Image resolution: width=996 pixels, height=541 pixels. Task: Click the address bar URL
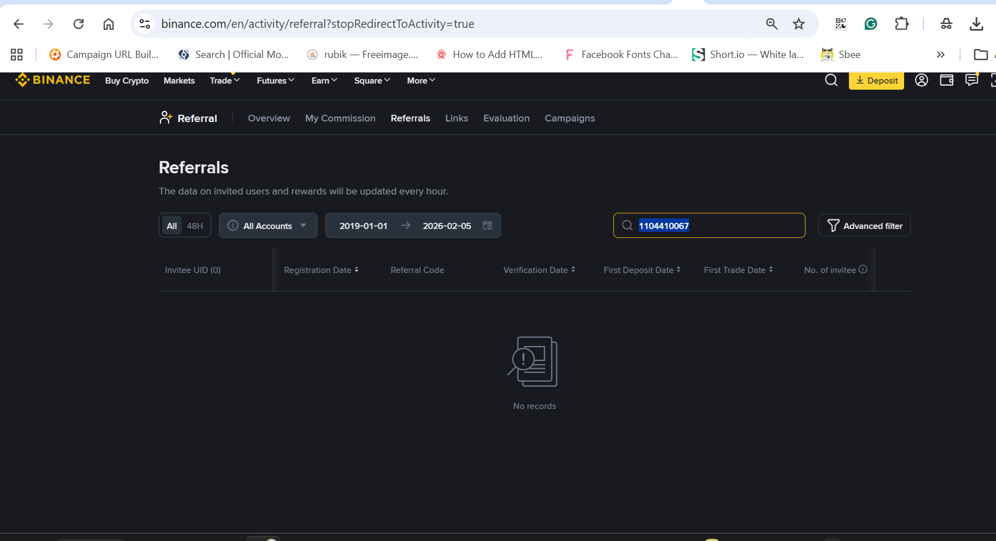coord(318,24)
